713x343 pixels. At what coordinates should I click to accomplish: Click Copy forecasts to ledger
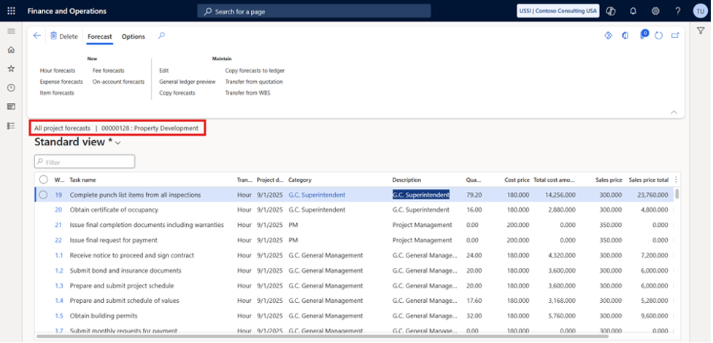click(255, 71)
